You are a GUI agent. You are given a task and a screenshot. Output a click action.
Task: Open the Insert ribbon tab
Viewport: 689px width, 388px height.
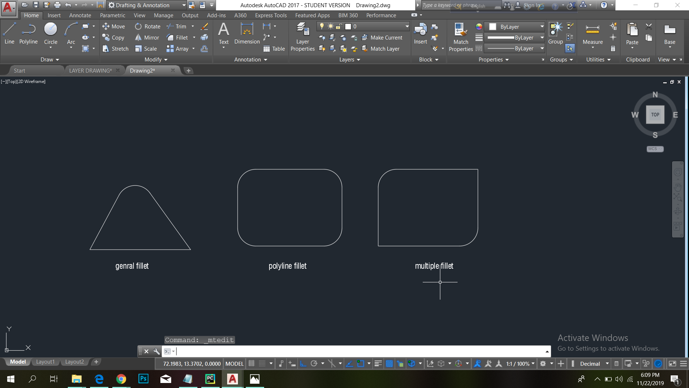point(54,15)
